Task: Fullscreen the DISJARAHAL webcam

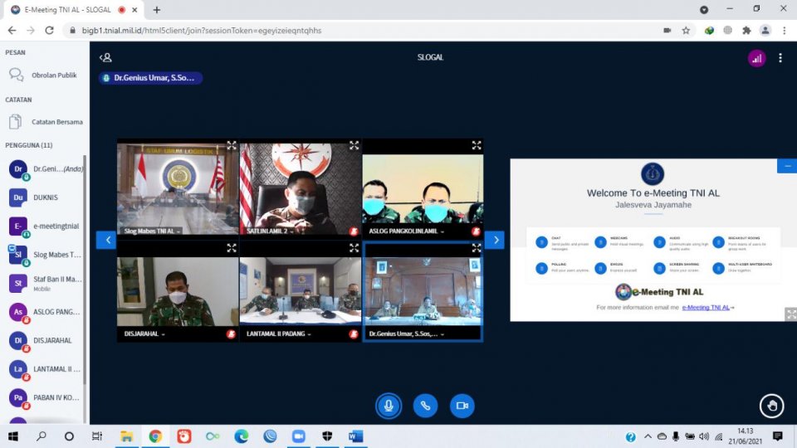Action: [x=232, y=248]
